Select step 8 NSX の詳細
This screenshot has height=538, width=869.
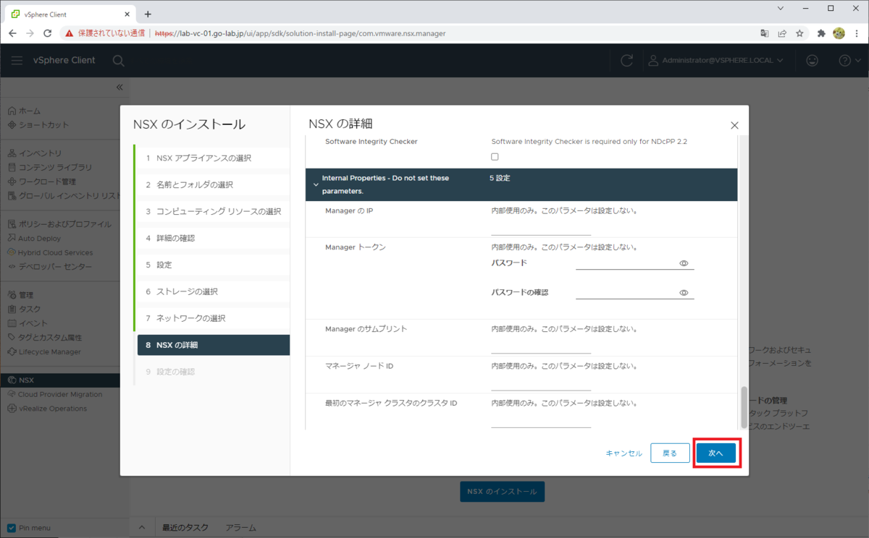point(214,345)
